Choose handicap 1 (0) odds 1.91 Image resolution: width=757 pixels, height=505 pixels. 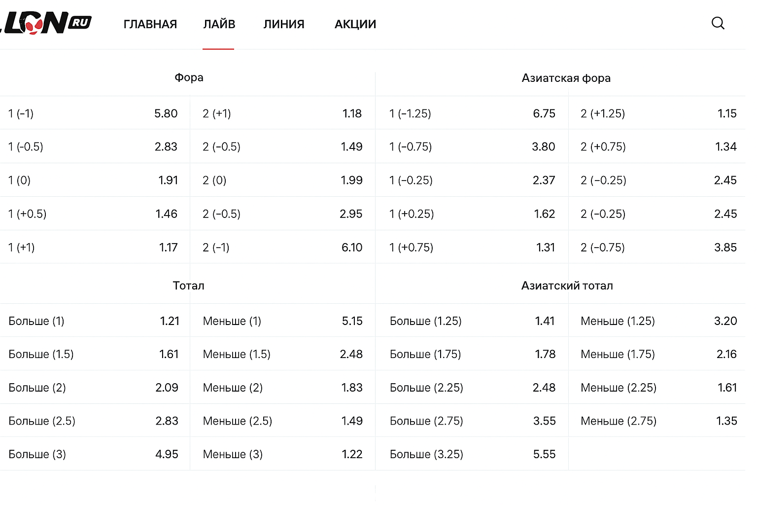click(x=94, y=180)
